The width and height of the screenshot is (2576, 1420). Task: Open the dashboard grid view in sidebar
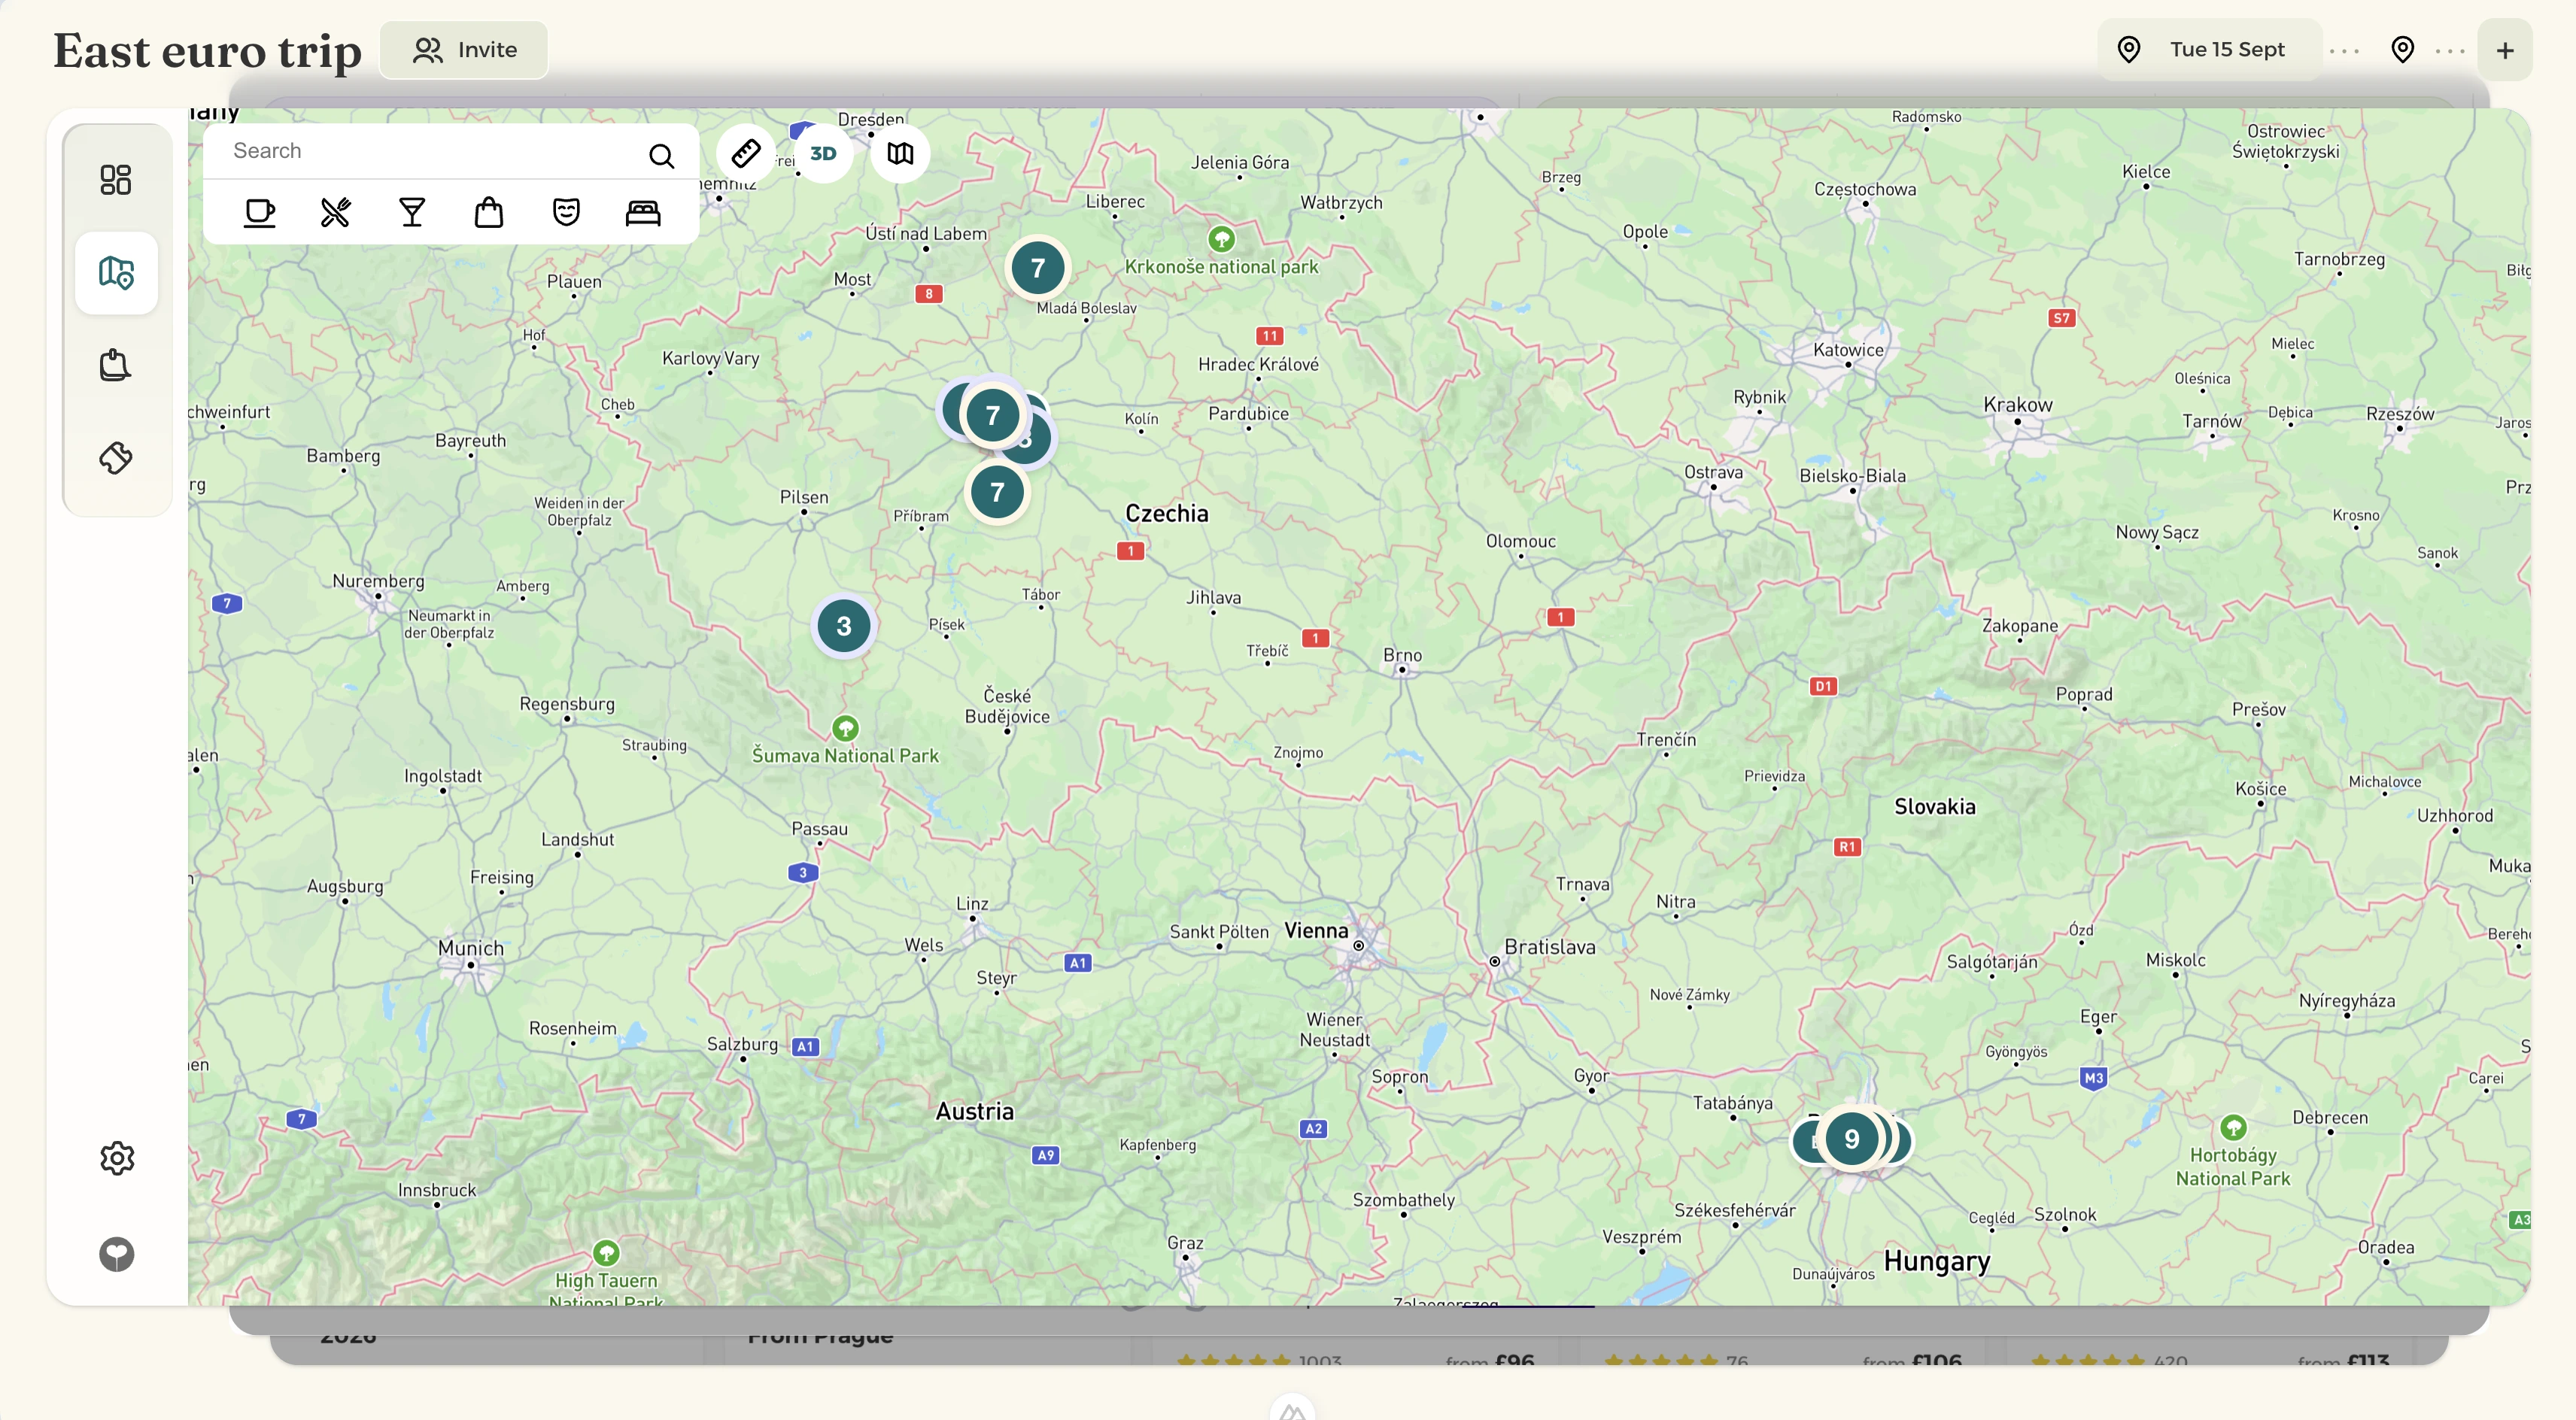coord(116,180)
